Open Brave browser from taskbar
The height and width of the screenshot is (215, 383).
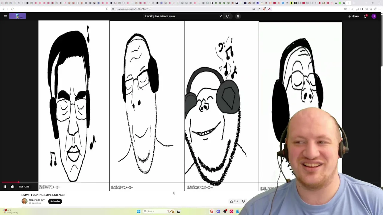pyautogui.click(x=212, y=211)
